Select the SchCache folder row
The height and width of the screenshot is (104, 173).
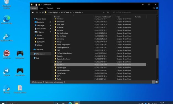tap(100, 25)
